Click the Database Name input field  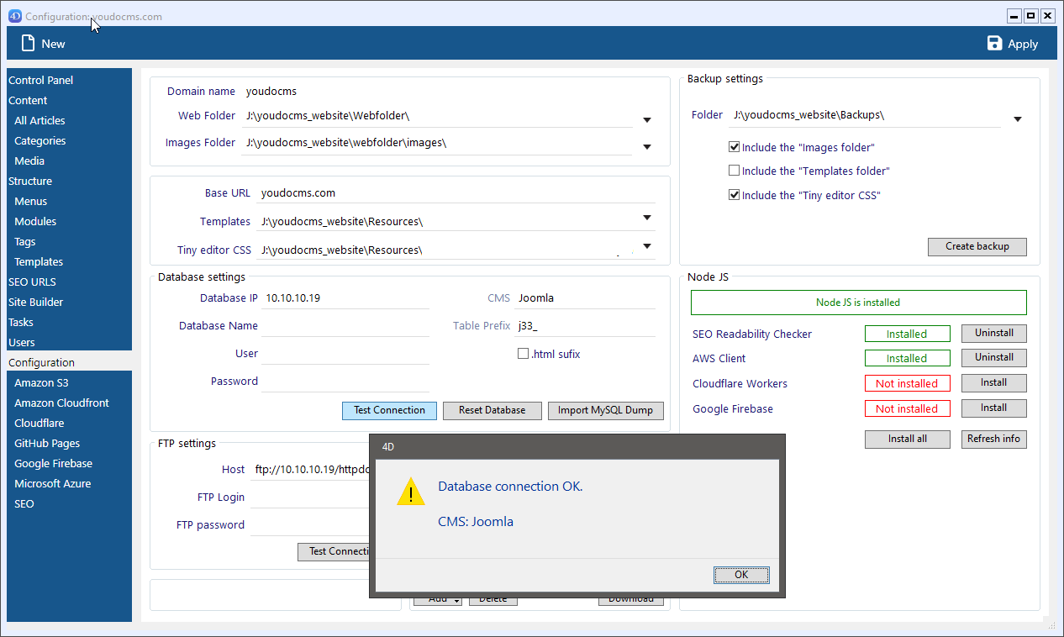[345, 326]
